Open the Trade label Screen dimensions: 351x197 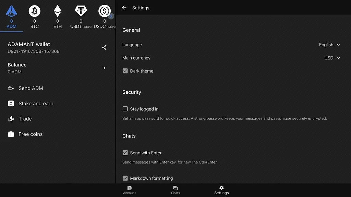coord(25,119)
